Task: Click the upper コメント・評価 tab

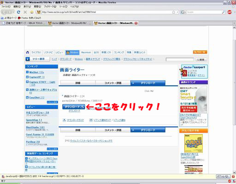Action: pyautogui.click(x=113, y=83)
